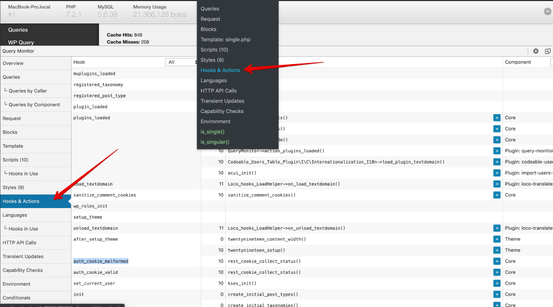Choose Request from the dropdown menu

click(210, 19)
